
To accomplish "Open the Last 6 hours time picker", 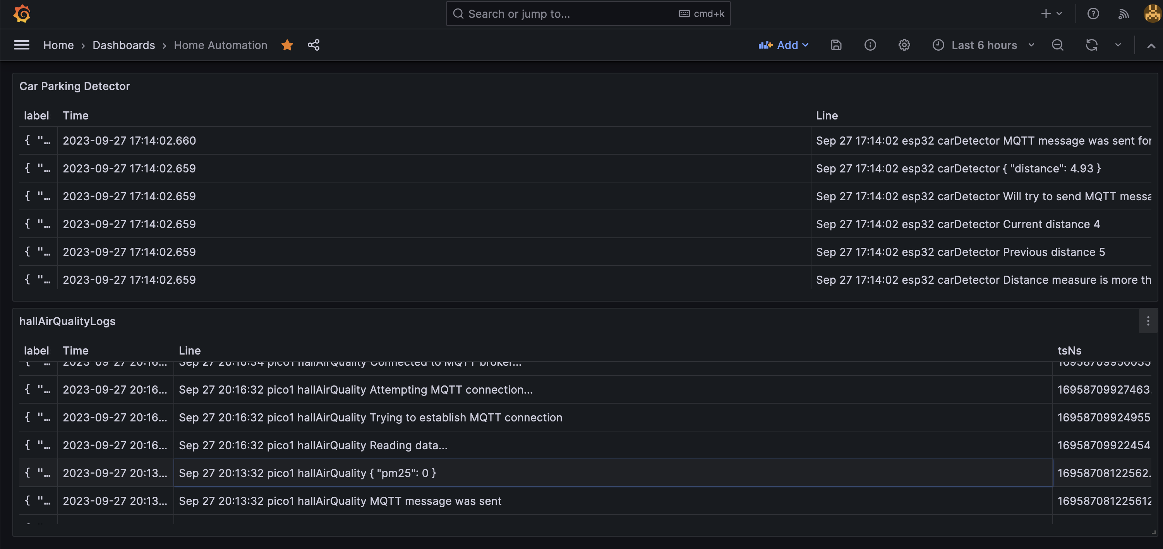I will tap(983, 45).
